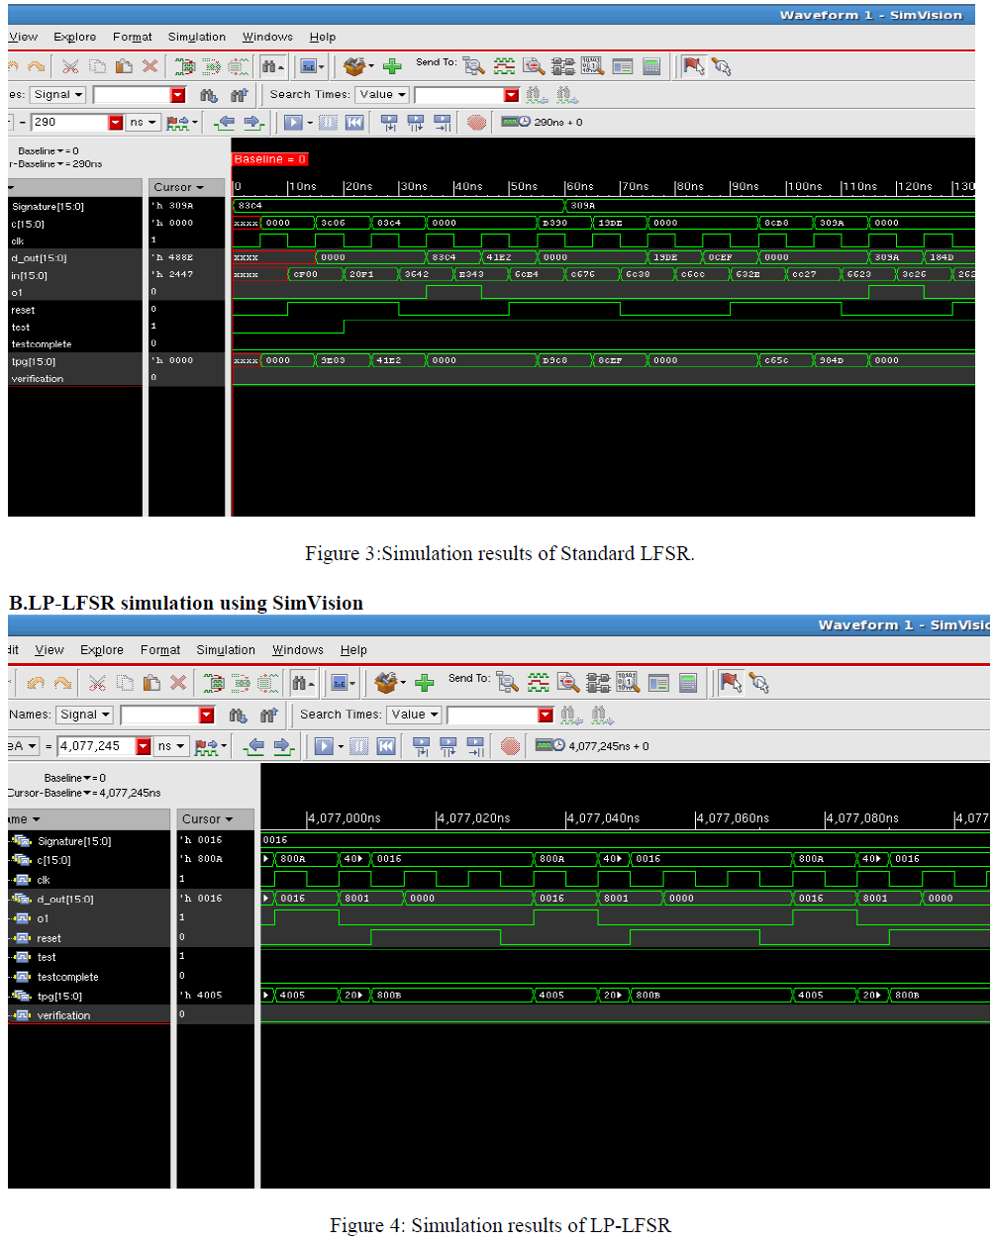
Task: Click the red flag marker icon in the Standard LFSR toolbar
Action: click(x=694, y=66)
